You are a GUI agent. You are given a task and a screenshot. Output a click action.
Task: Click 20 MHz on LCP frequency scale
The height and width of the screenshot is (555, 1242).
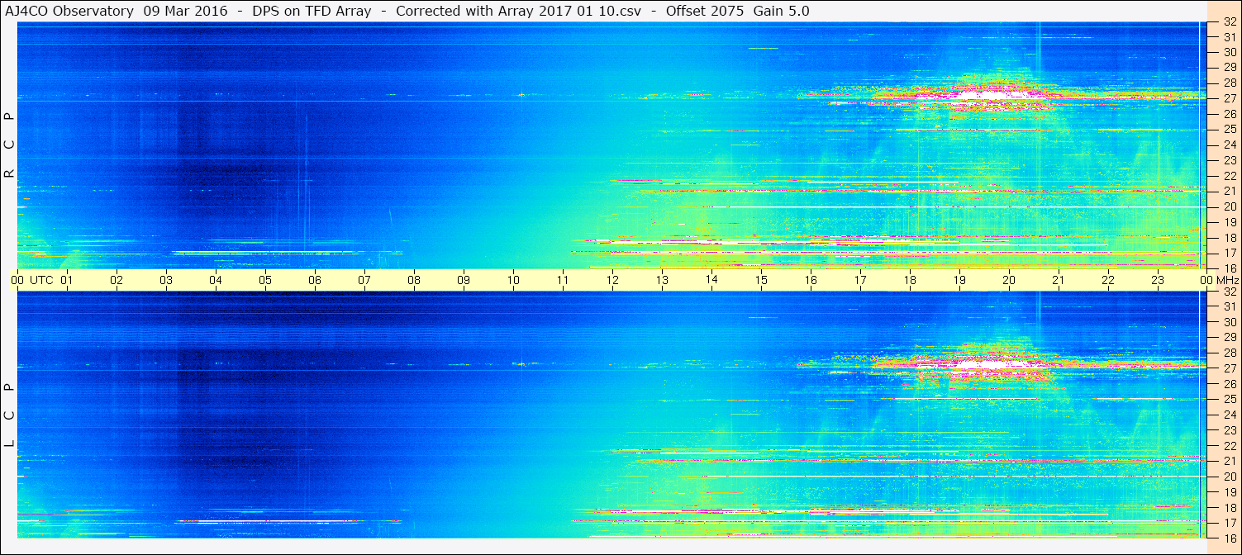pos(1230,477)
